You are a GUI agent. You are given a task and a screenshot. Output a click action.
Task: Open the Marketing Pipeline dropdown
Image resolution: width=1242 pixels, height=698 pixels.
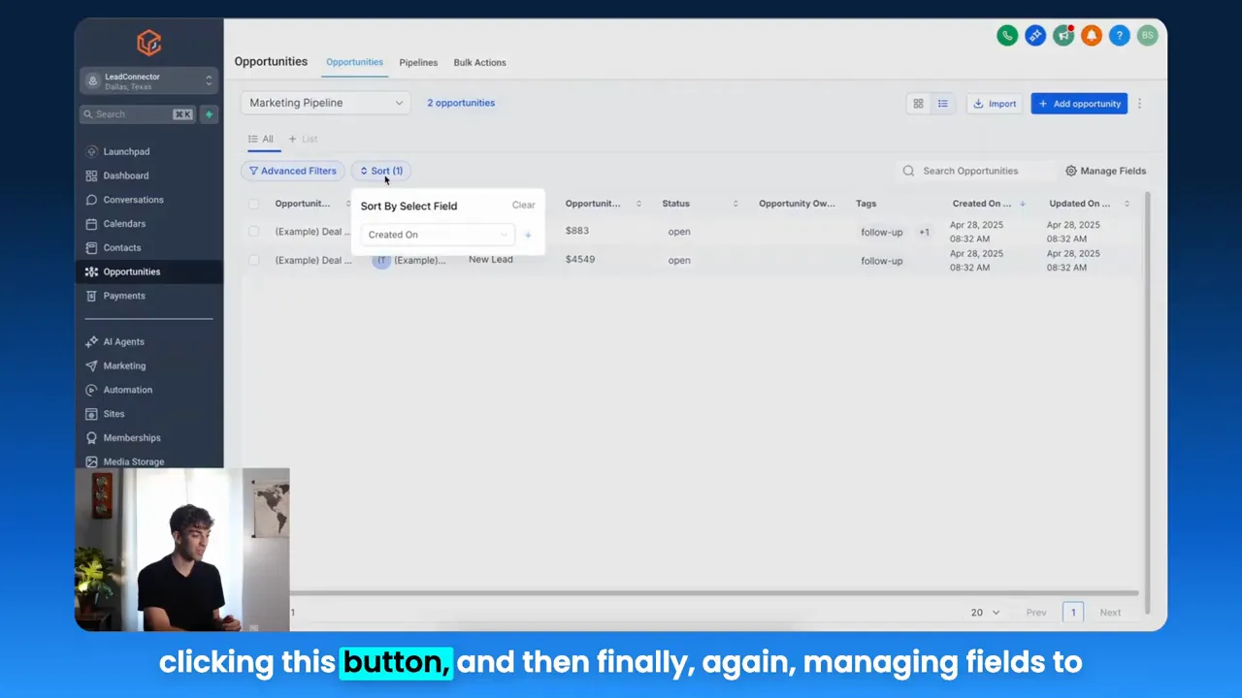[x=325, y=102]
